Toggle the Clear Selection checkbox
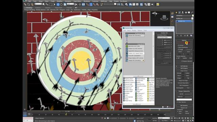Screen dimensions: 217x122 [177, 102]
